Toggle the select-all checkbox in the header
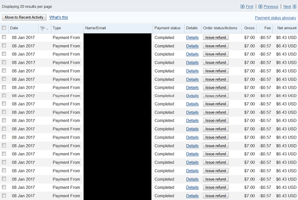Image resolution: width=298 pixels, height=200 pixels. pyautogui.click(x=4, y=28)
